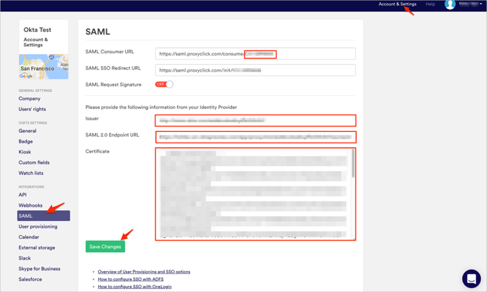Focus the SAML 2.0 Endpoint URL field
The height and width of the screenshot is (292, 487).
click(255, 137)
